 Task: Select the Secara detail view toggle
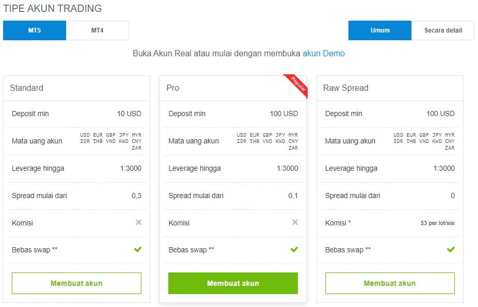coord(443,30)
